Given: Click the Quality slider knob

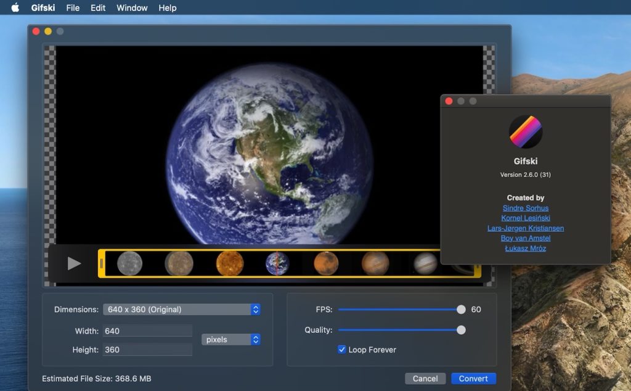Looking at the screenshot, I should (x=461, y=330).
